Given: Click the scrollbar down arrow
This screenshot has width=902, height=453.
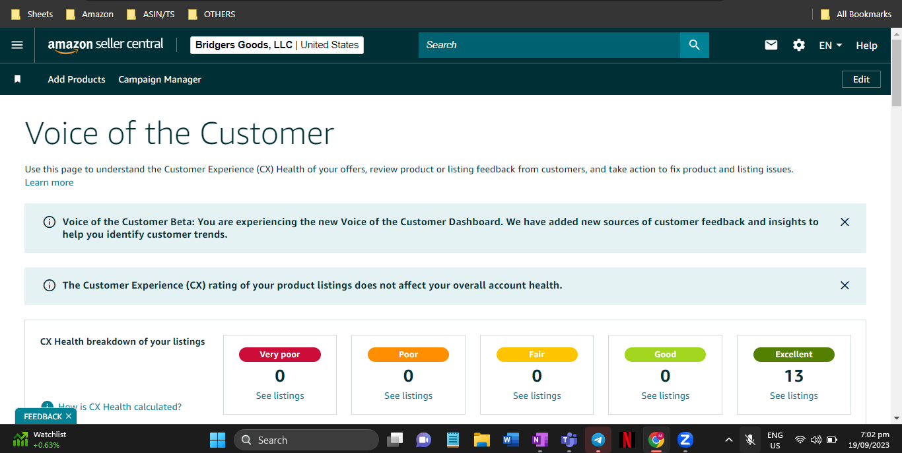Looking at the screenshot, I should 897,418.
